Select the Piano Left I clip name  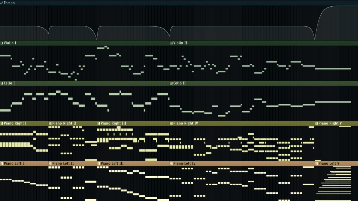(14, 164)
